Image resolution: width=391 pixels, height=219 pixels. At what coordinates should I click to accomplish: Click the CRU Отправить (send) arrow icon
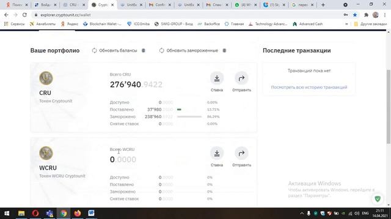coord(241,78)
